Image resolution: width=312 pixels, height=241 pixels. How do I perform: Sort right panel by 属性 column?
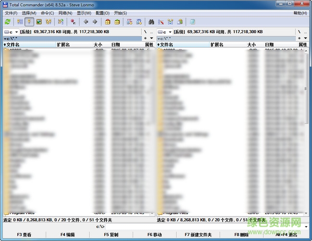pos(303,45)
